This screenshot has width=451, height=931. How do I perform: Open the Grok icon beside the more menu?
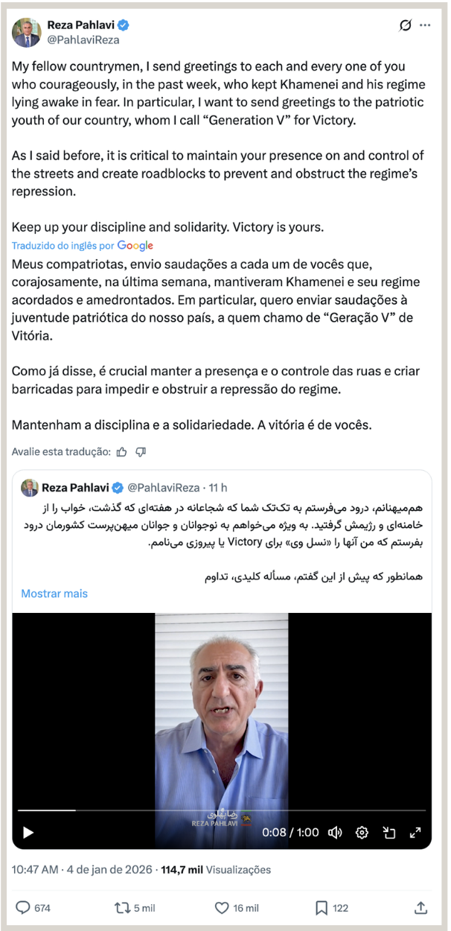tap(405, 25)
